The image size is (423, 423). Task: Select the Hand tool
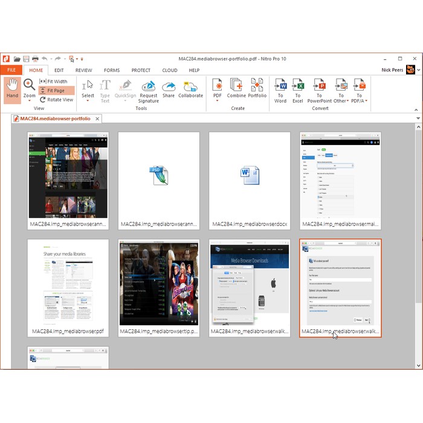pos(12,89)
